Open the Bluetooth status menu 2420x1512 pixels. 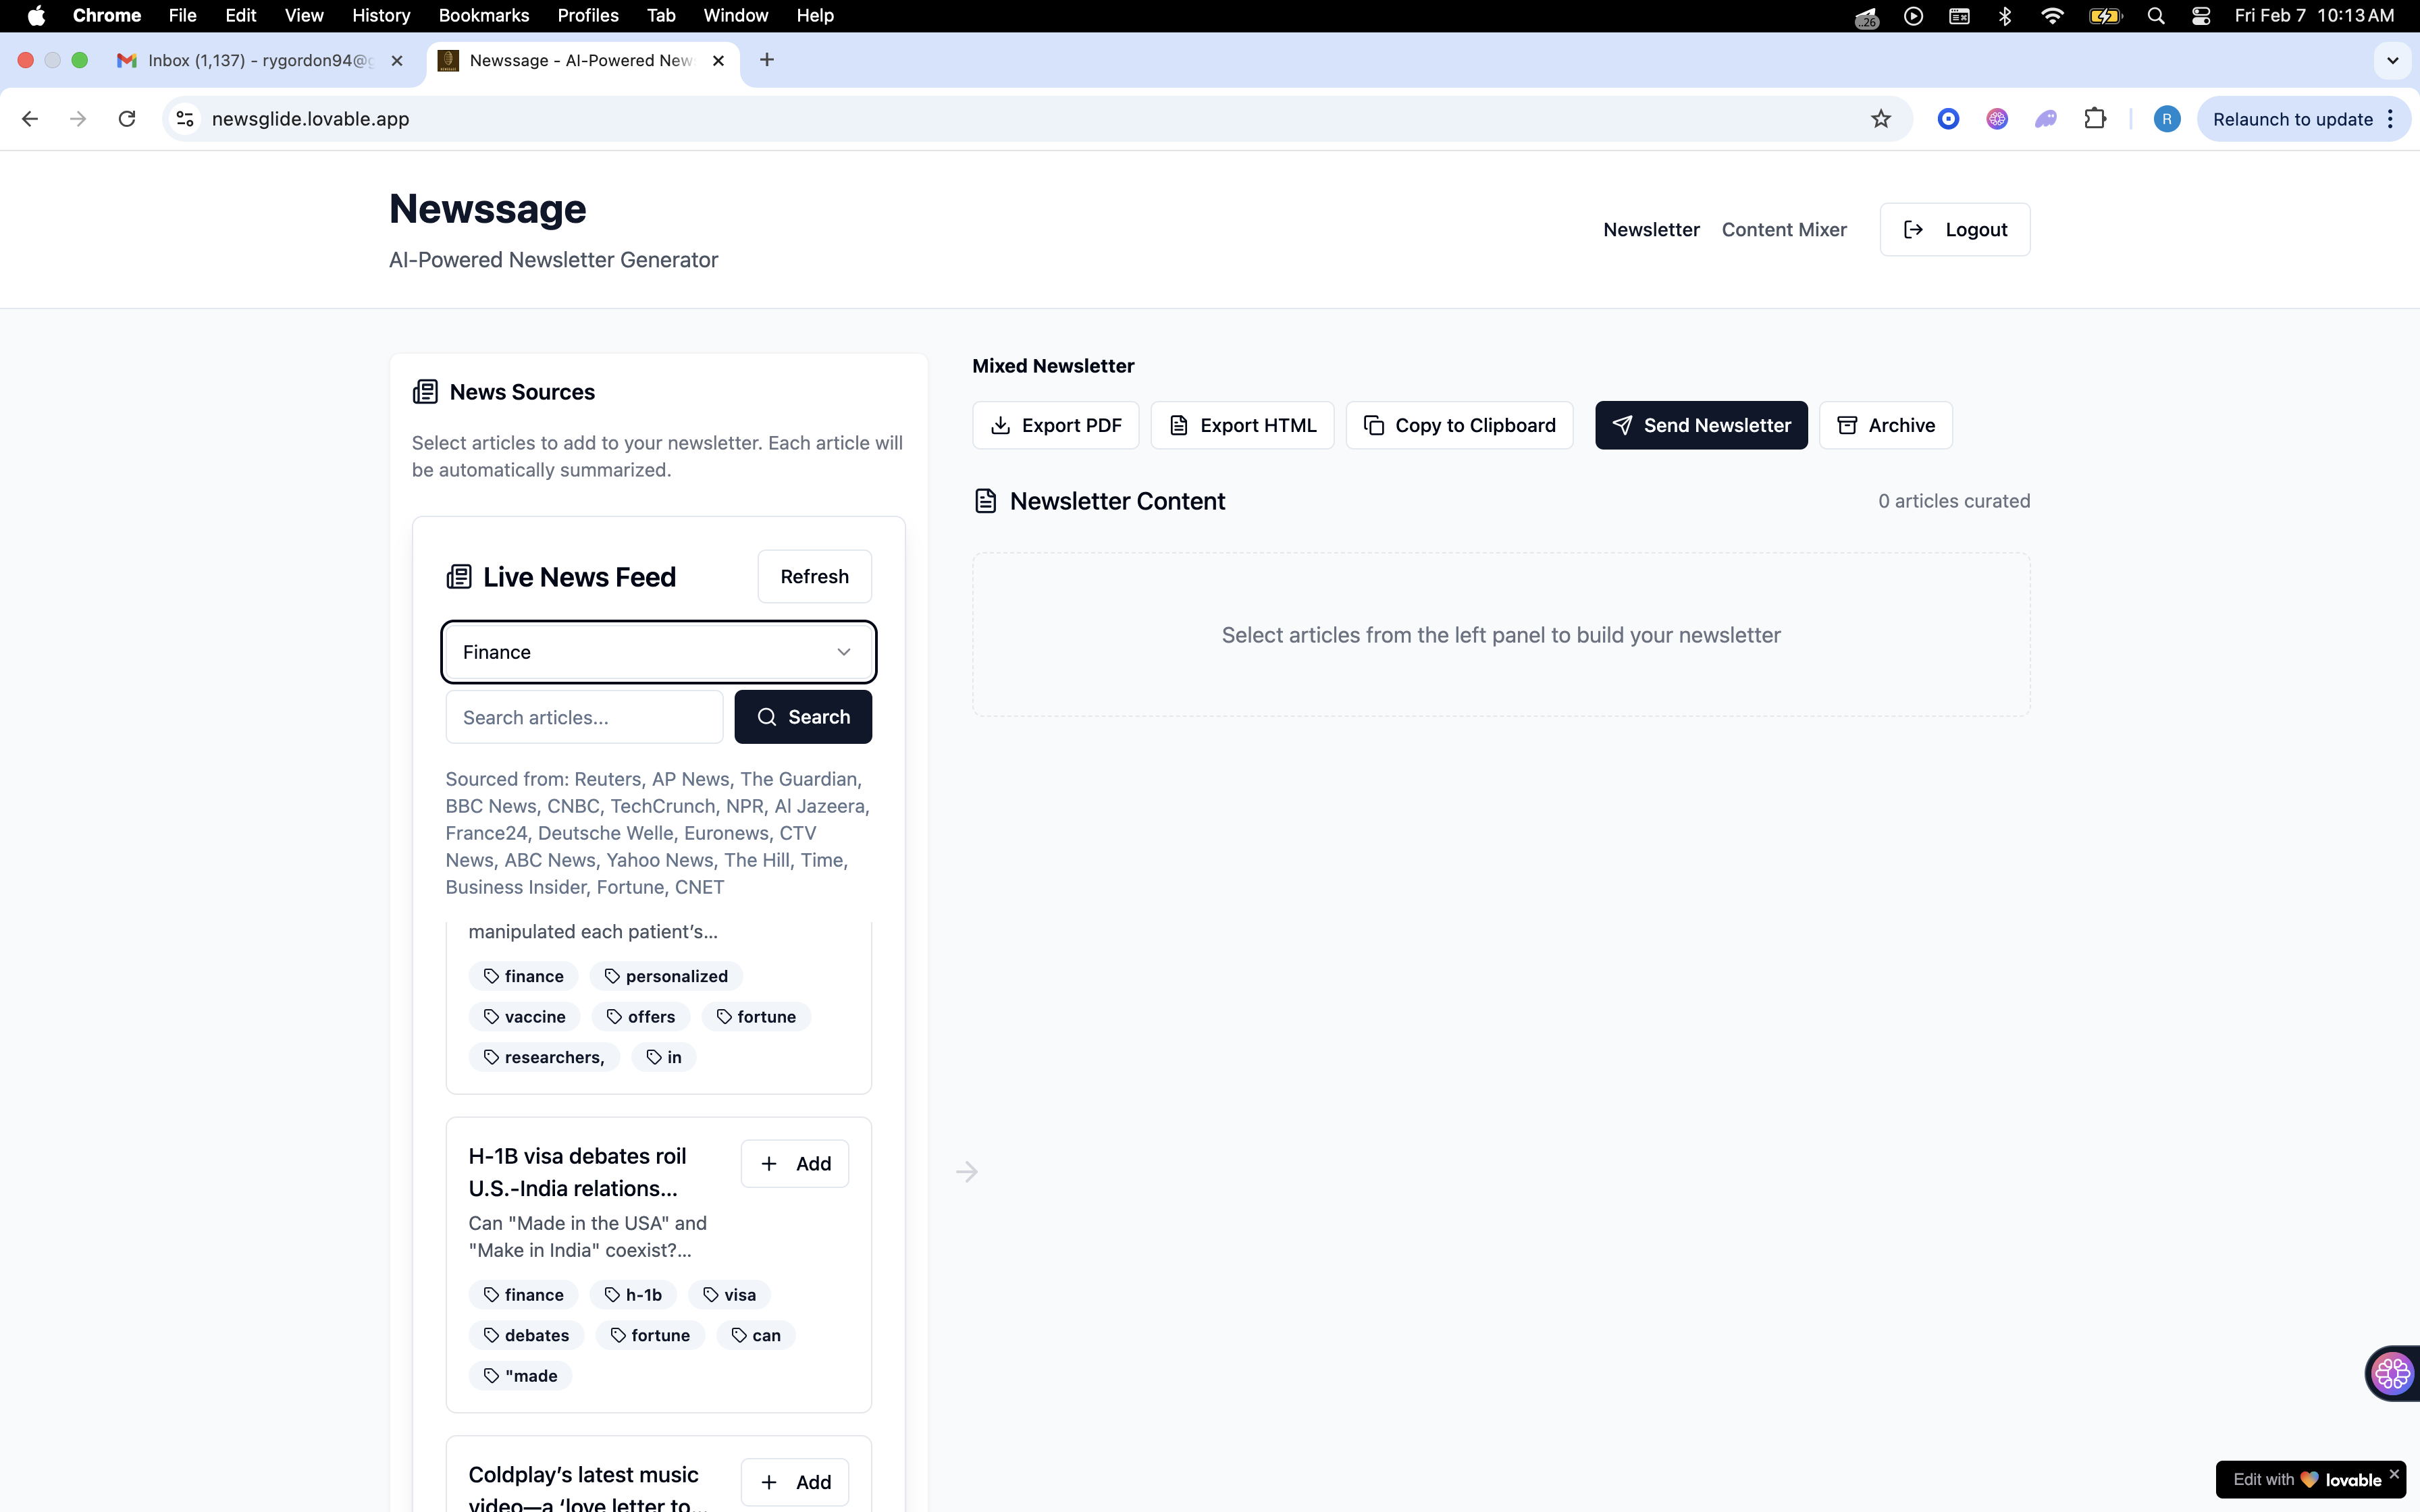point(2005,16)
